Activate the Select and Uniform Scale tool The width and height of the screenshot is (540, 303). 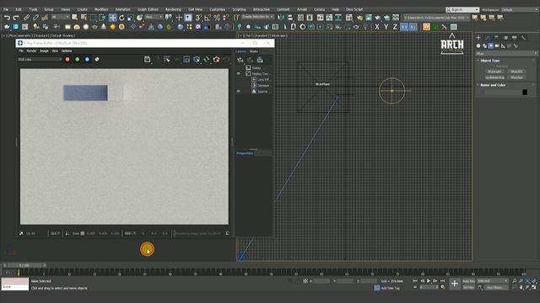131,18
